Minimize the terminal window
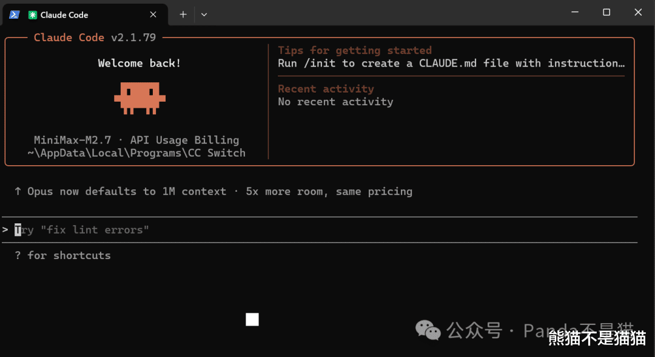The image size is (655, 357). (574, 12)
